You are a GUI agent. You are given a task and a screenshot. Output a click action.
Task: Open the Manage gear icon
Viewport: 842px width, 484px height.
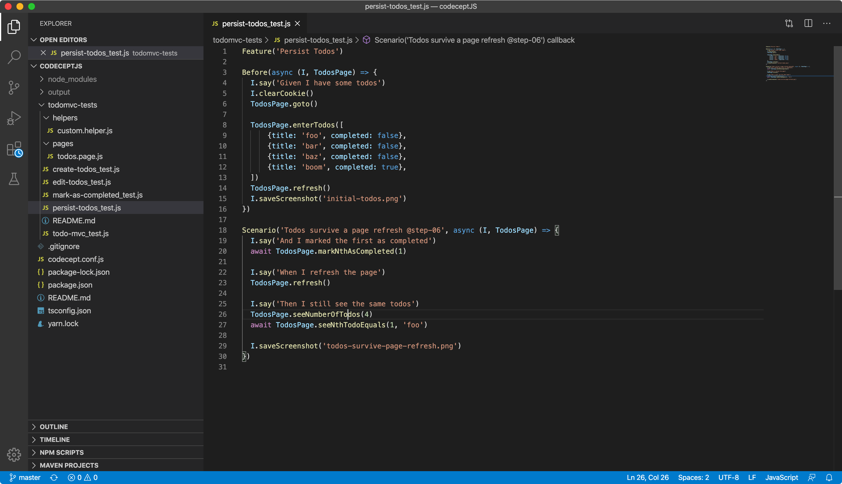click(14, 454)
